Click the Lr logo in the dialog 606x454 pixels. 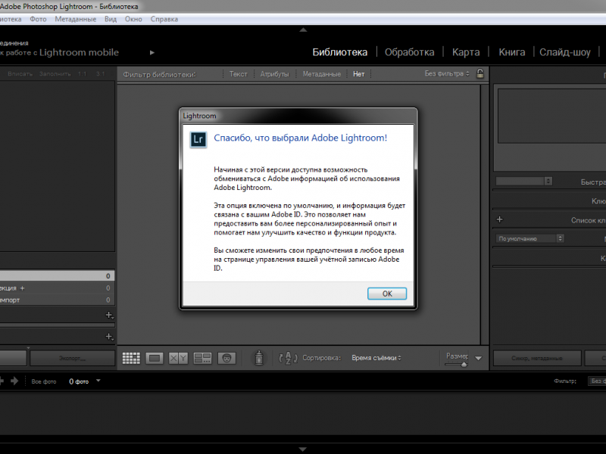tap(198, 139)
